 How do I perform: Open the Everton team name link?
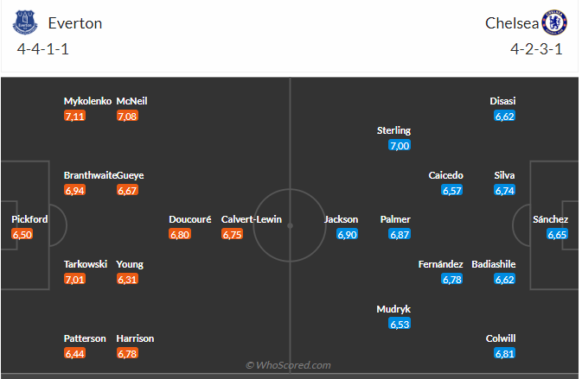(75, 23)
